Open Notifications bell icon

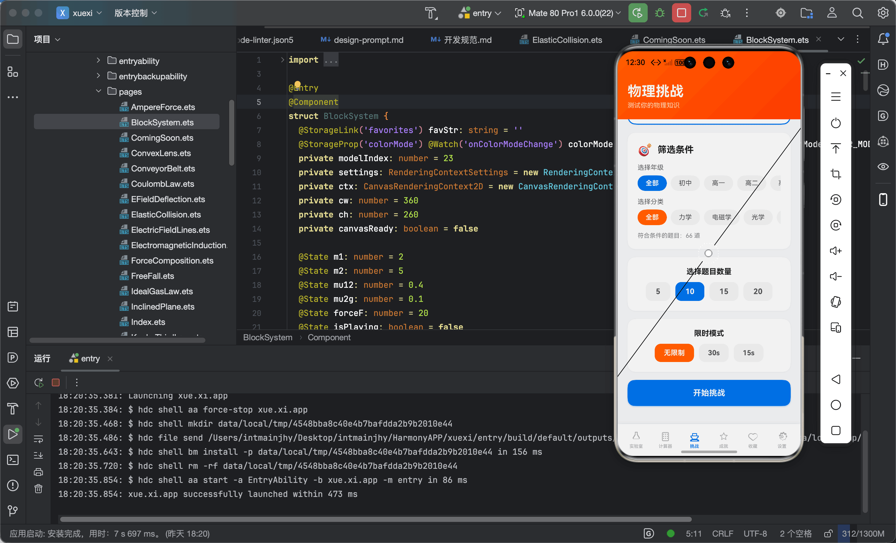883,39
